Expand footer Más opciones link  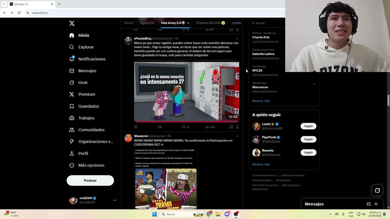292,185
